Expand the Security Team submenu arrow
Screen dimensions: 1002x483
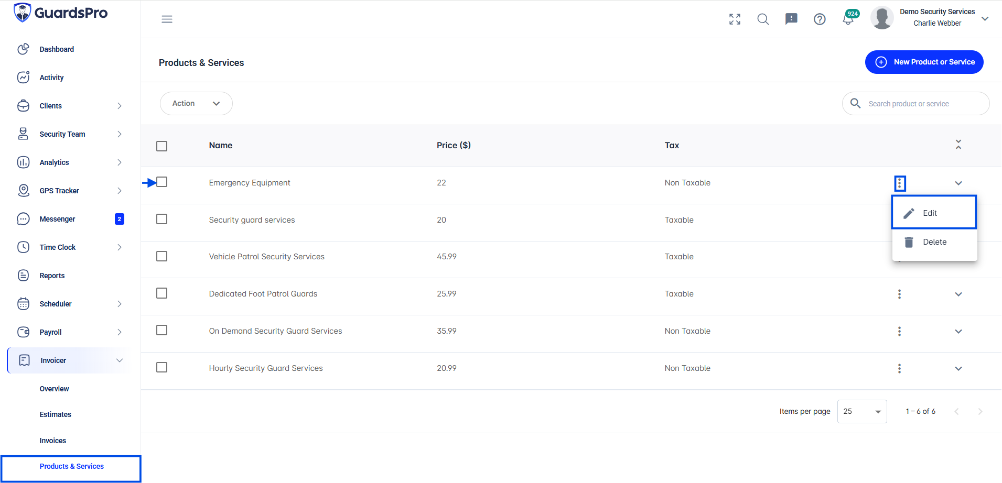click(120, 134)
